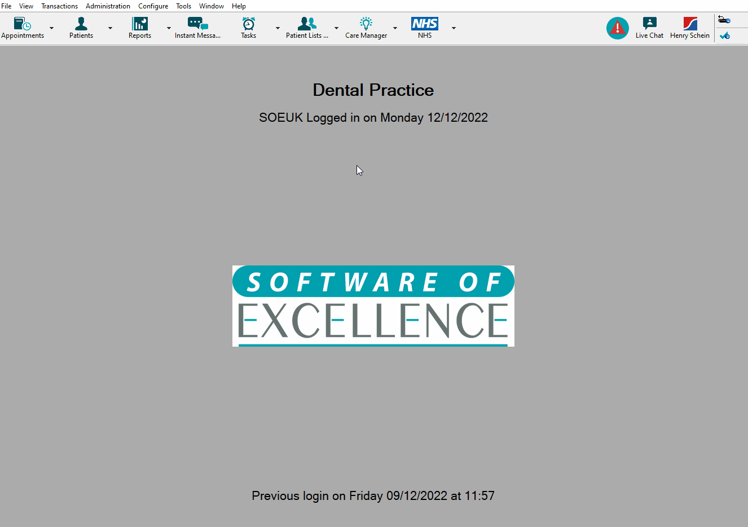
Task: Click the upper browser-arrow icon at top right
Action: 724,20
